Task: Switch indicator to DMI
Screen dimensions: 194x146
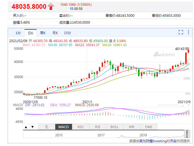Action: pyautogui.click(x=148, y=127)
